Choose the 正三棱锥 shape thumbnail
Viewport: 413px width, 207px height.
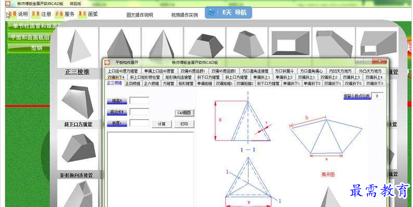tap(77, 47)
